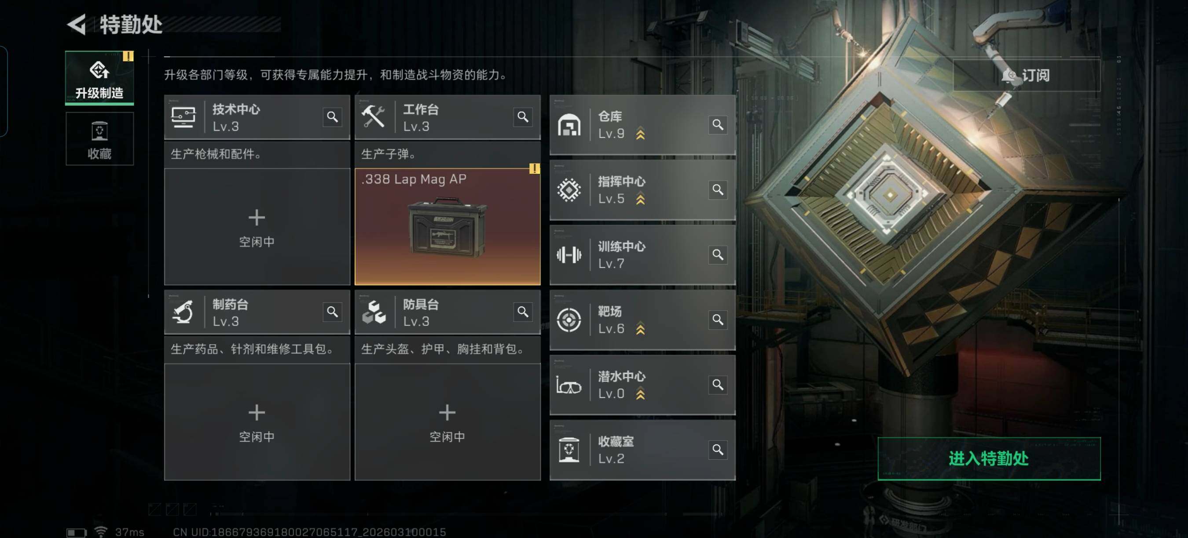Open magnifier details for 技术中心
The height and width of the screenshot is (538, 1188).
tap(333, 117)
